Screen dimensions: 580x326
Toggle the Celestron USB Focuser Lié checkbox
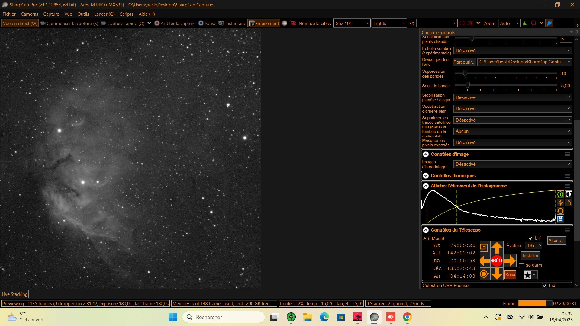pyautogui.click(x=544, y=286)
